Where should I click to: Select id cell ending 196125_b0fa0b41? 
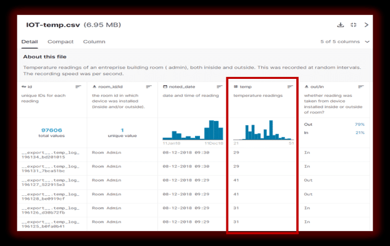click(x=51, y=224)
